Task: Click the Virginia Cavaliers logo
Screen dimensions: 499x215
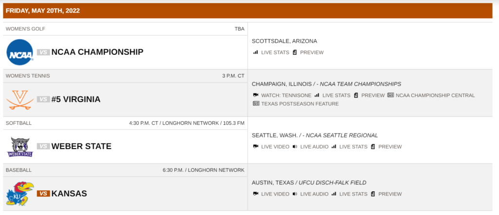Action: (x=20, y=99)
